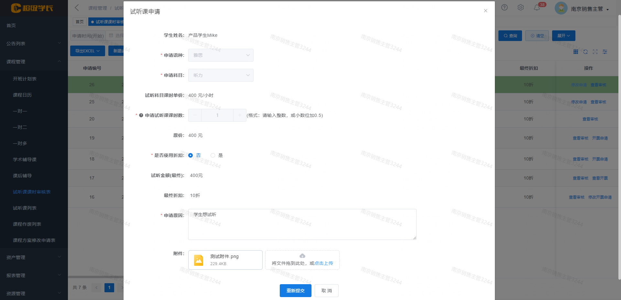Click the 重新提交 submit button
The width and height of the screenshot is (621, 300).
click(295, 290)
